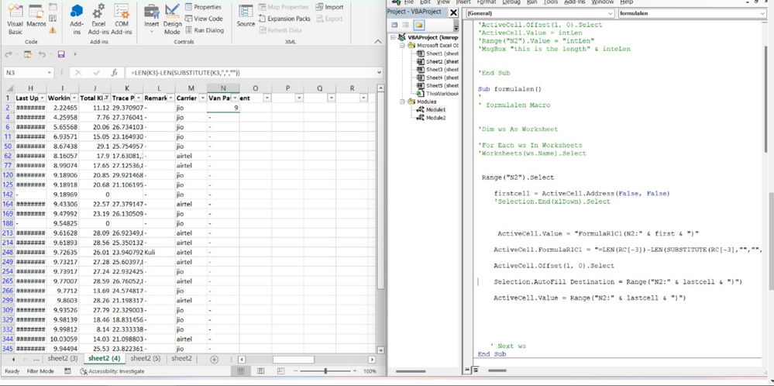This screenshot has width=774, height=386.
Task: Click the Insert Function fx icon
Action: click(114, 73)
